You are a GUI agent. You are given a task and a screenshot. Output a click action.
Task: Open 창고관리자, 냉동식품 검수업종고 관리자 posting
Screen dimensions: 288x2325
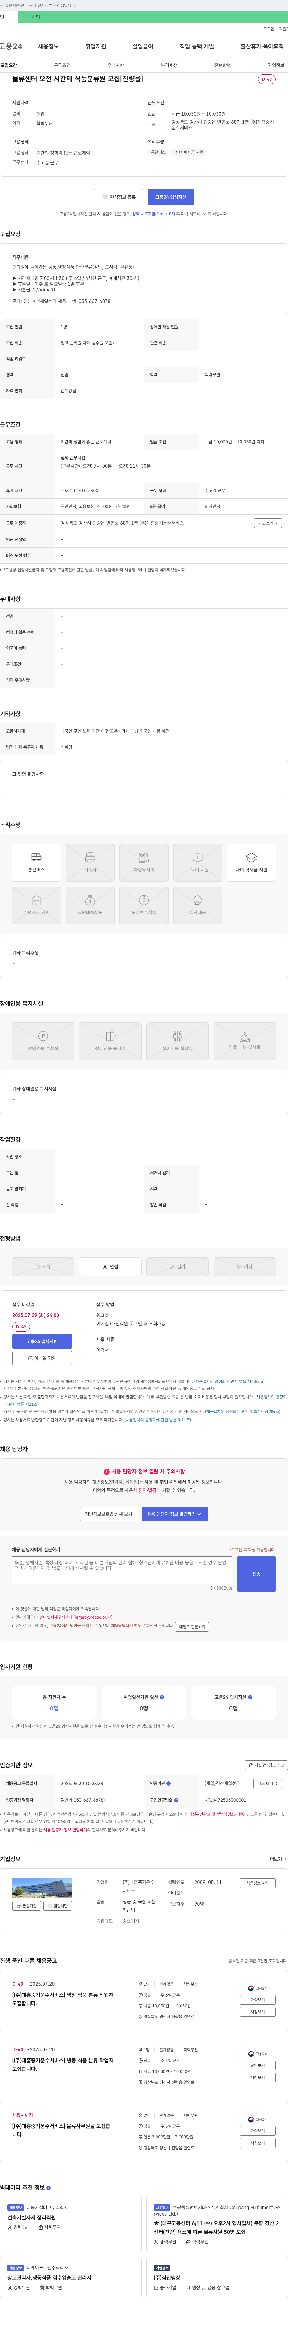49,2277
